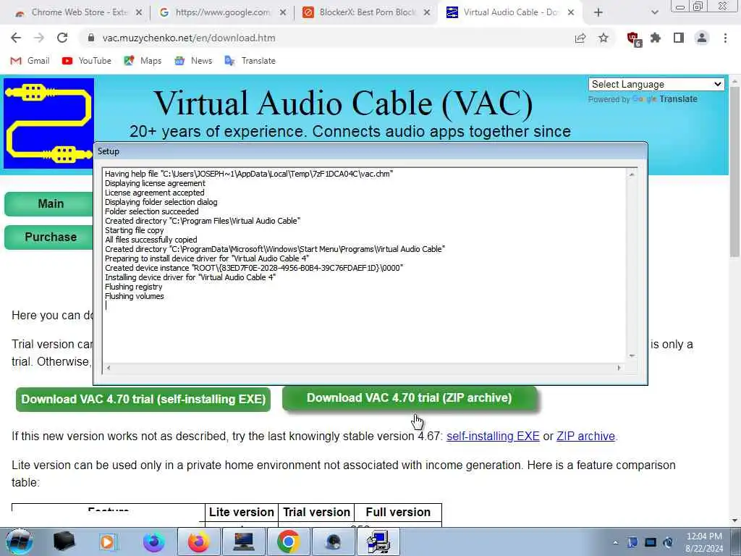The height and width of the screenshot is (556, 741).
Task: Click Setup log horizontal scroll left arrow
Action: 109,368
